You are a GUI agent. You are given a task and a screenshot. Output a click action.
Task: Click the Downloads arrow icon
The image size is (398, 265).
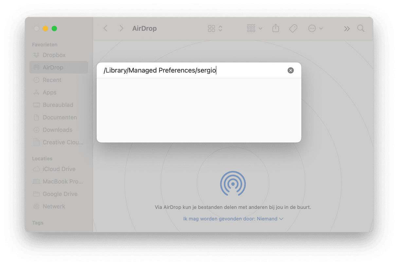[x=37, y=130]
